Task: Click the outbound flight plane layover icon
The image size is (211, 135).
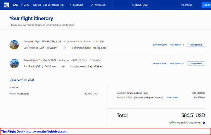Action: tap(65, 42)
